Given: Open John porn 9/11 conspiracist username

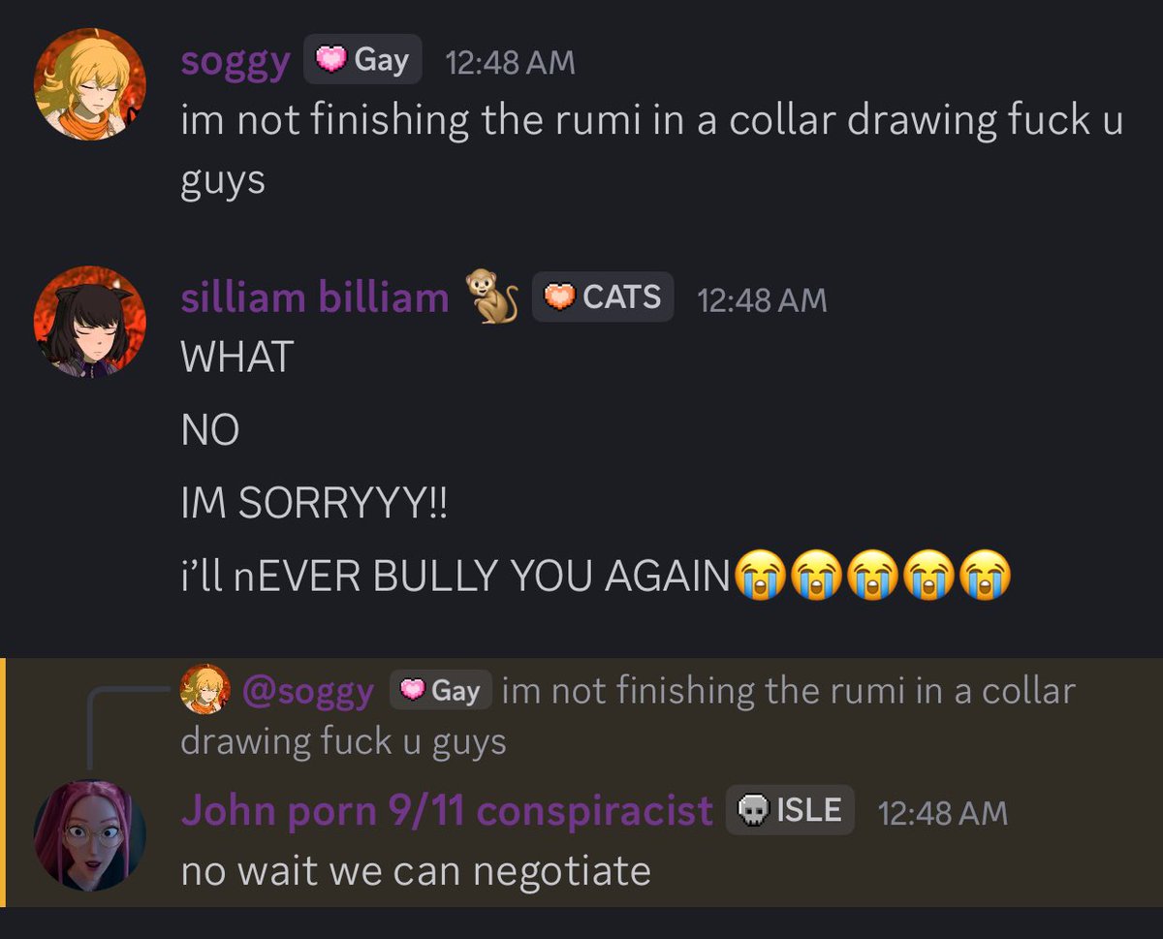Looking at the screenshot, I should pos(447,810).
